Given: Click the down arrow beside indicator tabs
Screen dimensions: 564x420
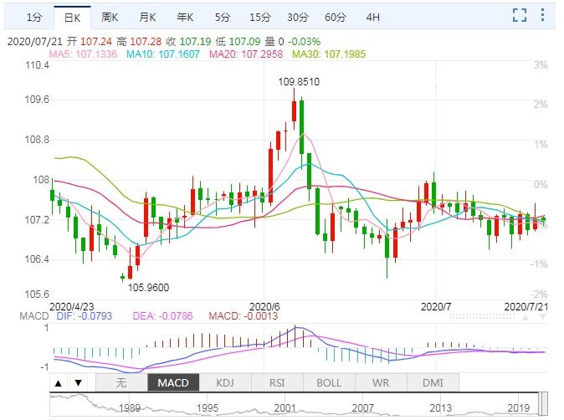Looking at the screenshot, I should click(78, 383).
